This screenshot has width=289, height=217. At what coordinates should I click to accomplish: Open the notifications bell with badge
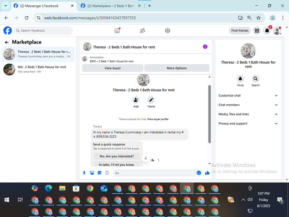[267, 31]
